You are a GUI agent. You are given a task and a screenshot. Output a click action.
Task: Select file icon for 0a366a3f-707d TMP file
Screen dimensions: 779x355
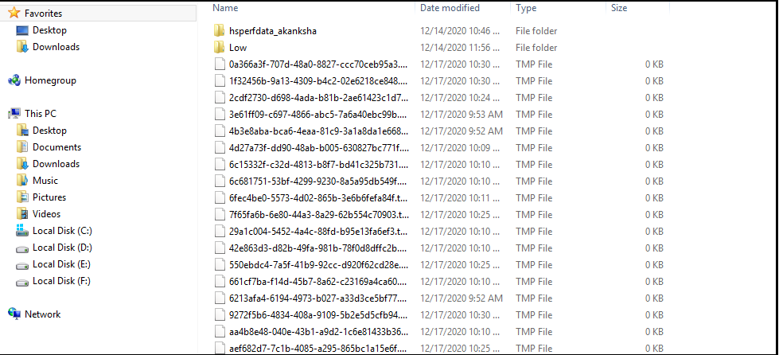coord(220,64)
